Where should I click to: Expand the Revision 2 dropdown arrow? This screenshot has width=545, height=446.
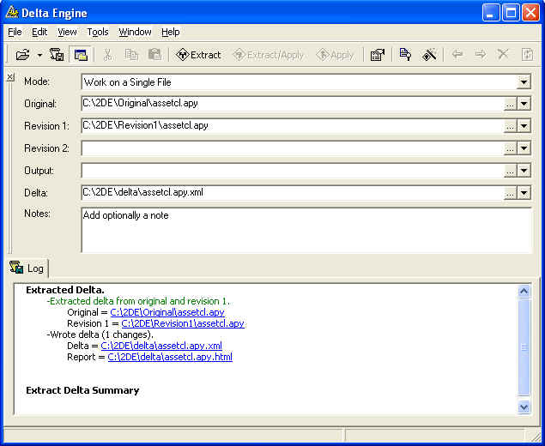(524, 148)
